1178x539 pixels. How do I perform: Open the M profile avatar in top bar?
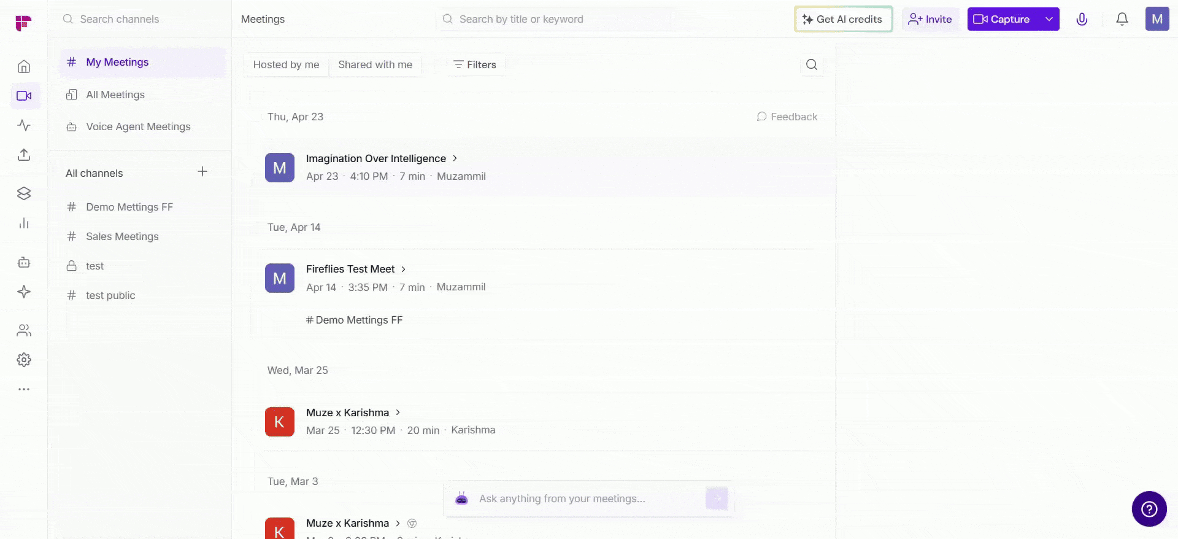point(1157,19)
